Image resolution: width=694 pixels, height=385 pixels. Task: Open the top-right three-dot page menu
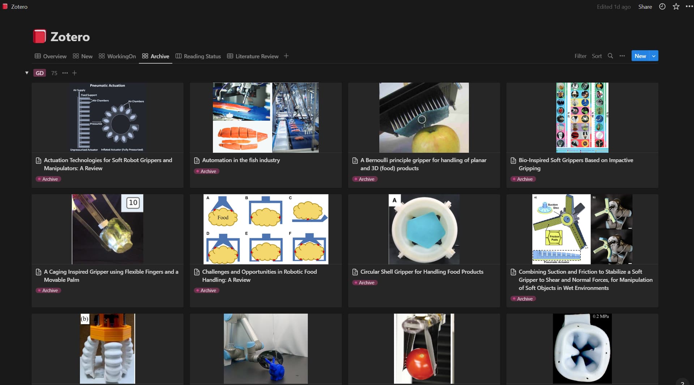click(689, 6)
